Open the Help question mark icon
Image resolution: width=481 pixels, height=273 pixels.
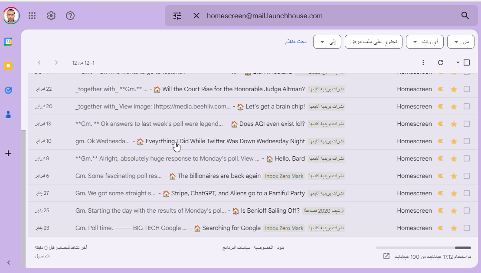click(70, 16)
